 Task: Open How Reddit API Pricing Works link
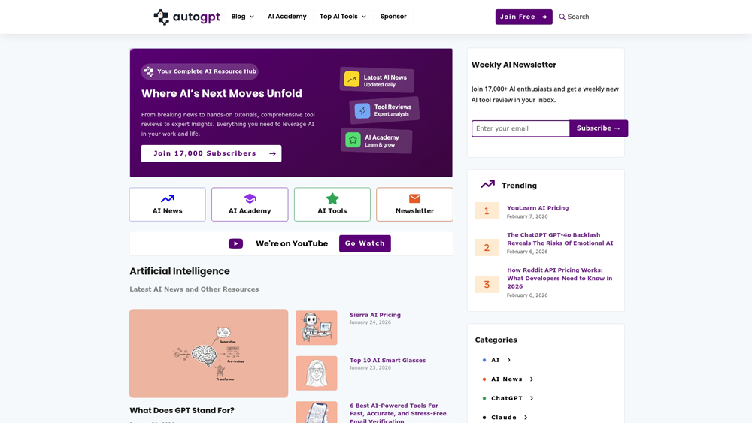point(559,278)
